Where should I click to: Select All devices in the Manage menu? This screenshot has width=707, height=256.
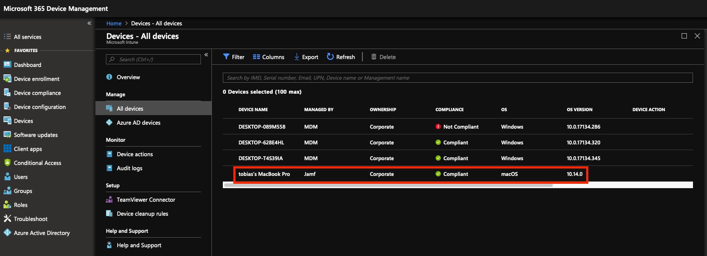[x=153, y=109]
